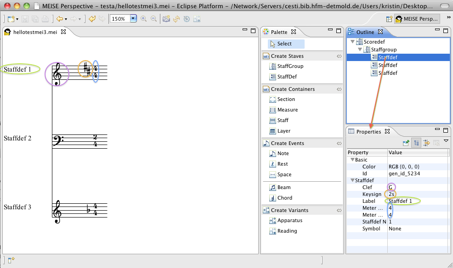This screenshot has height=268, width=453.
Task: Pick the Apparatus variant tool
Action: click(x=289, y=220)
